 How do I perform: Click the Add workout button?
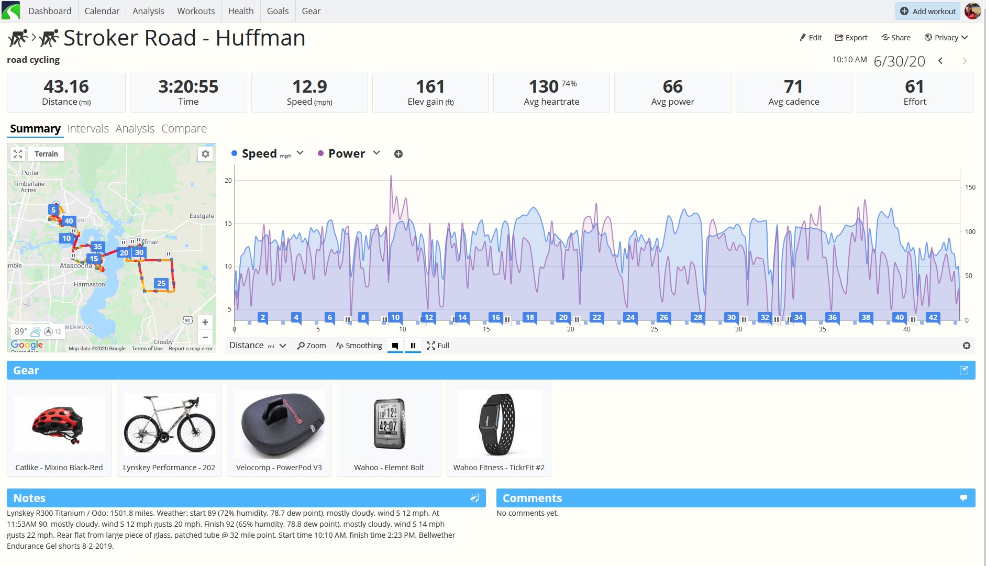point(928,11)
